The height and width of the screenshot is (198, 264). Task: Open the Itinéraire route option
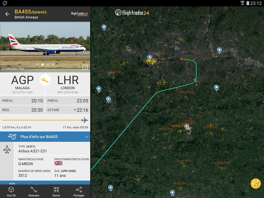tap(34, 191)
